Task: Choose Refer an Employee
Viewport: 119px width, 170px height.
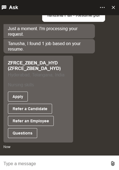Action: coord(31,121)
